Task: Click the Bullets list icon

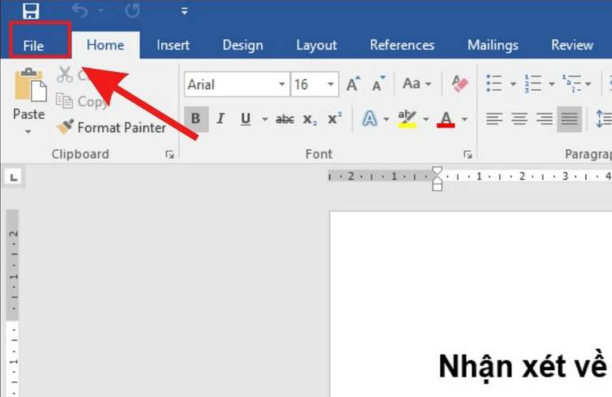Action: (494, 83)
